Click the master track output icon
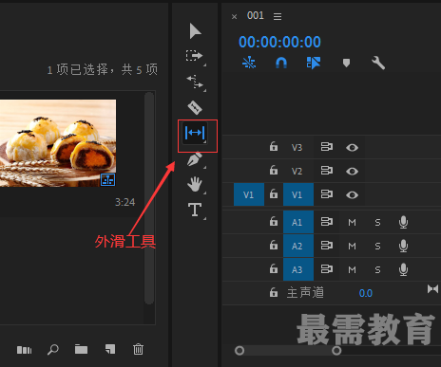 click(x=432, y=289)
